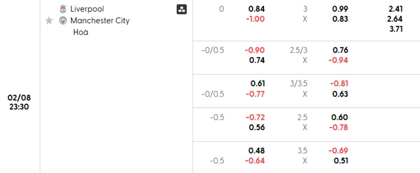The image size is (420, 173).
Task: Pick over 3 goals odds 0.99
Action: (x=340, y=9)
